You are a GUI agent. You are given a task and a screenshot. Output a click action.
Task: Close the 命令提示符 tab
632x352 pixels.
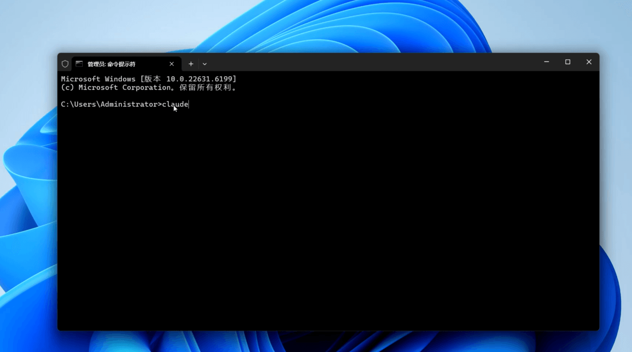click(x=172, y=64)
